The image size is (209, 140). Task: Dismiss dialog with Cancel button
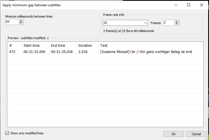tap(196, 134)
